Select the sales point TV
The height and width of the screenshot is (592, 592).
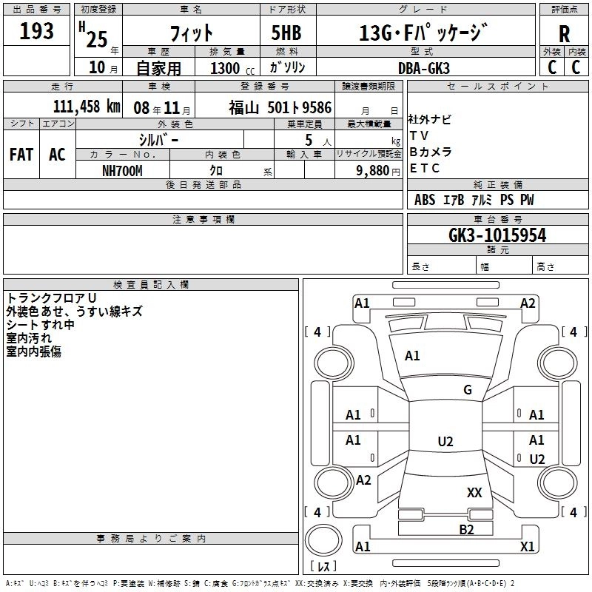click(419, 135)
